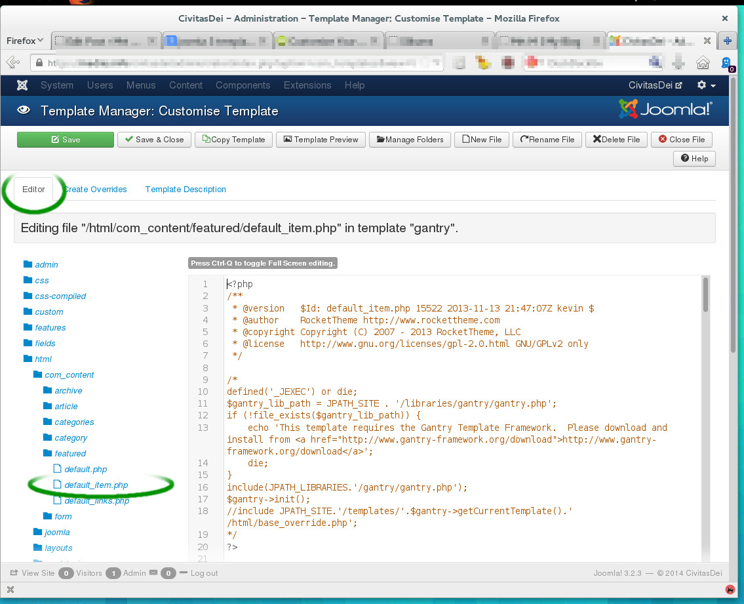Collapse the featured folder
This screenshot has height=604, width=744.
pos(64,453)
